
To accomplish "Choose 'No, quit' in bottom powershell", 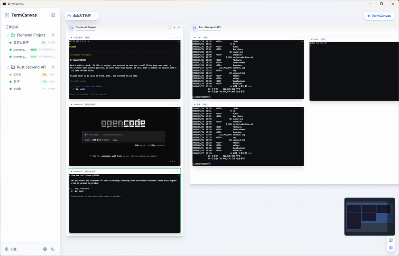I will click(x=77, y=191).
